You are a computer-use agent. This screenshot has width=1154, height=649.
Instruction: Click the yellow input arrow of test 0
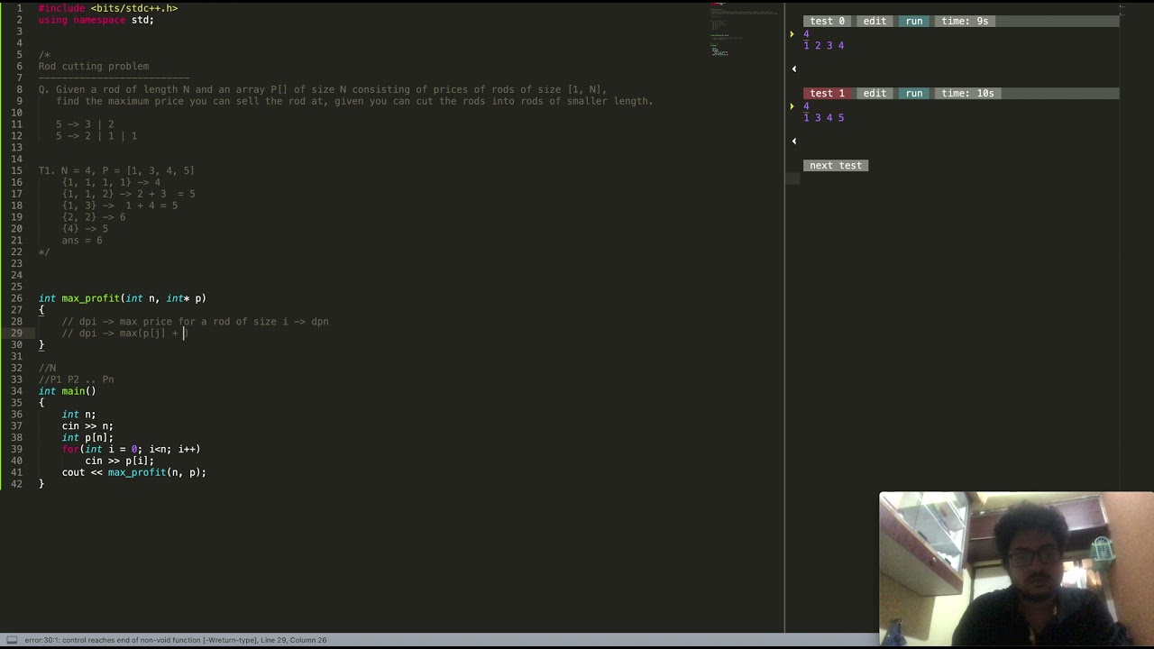[792, 34]
